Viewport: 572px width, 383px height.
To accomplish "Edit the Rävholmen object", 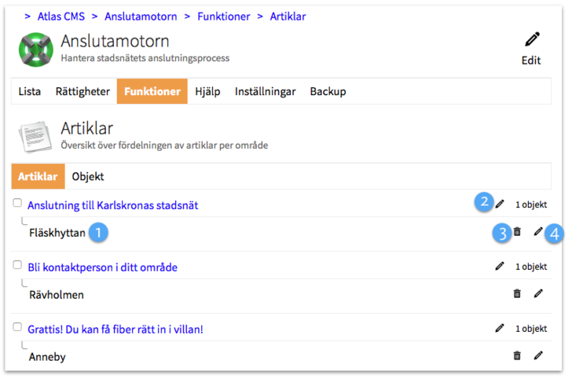I will click(538, 293).
